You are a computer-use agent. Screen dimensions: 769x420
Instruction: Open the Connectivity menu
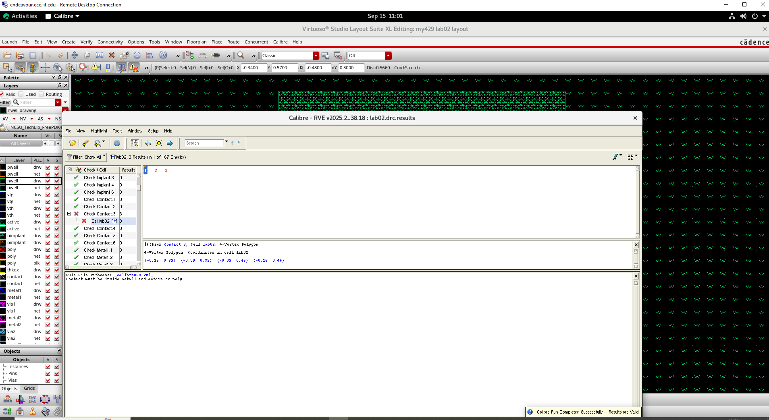pos(110,42)
